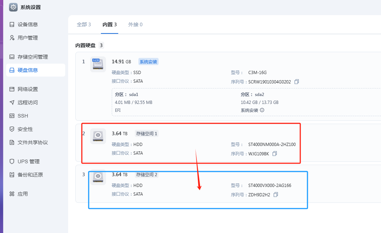Screen dimensions: 381x233
Task: Switch to the 全部 3 tab
Action: click(x=84, y=24)
